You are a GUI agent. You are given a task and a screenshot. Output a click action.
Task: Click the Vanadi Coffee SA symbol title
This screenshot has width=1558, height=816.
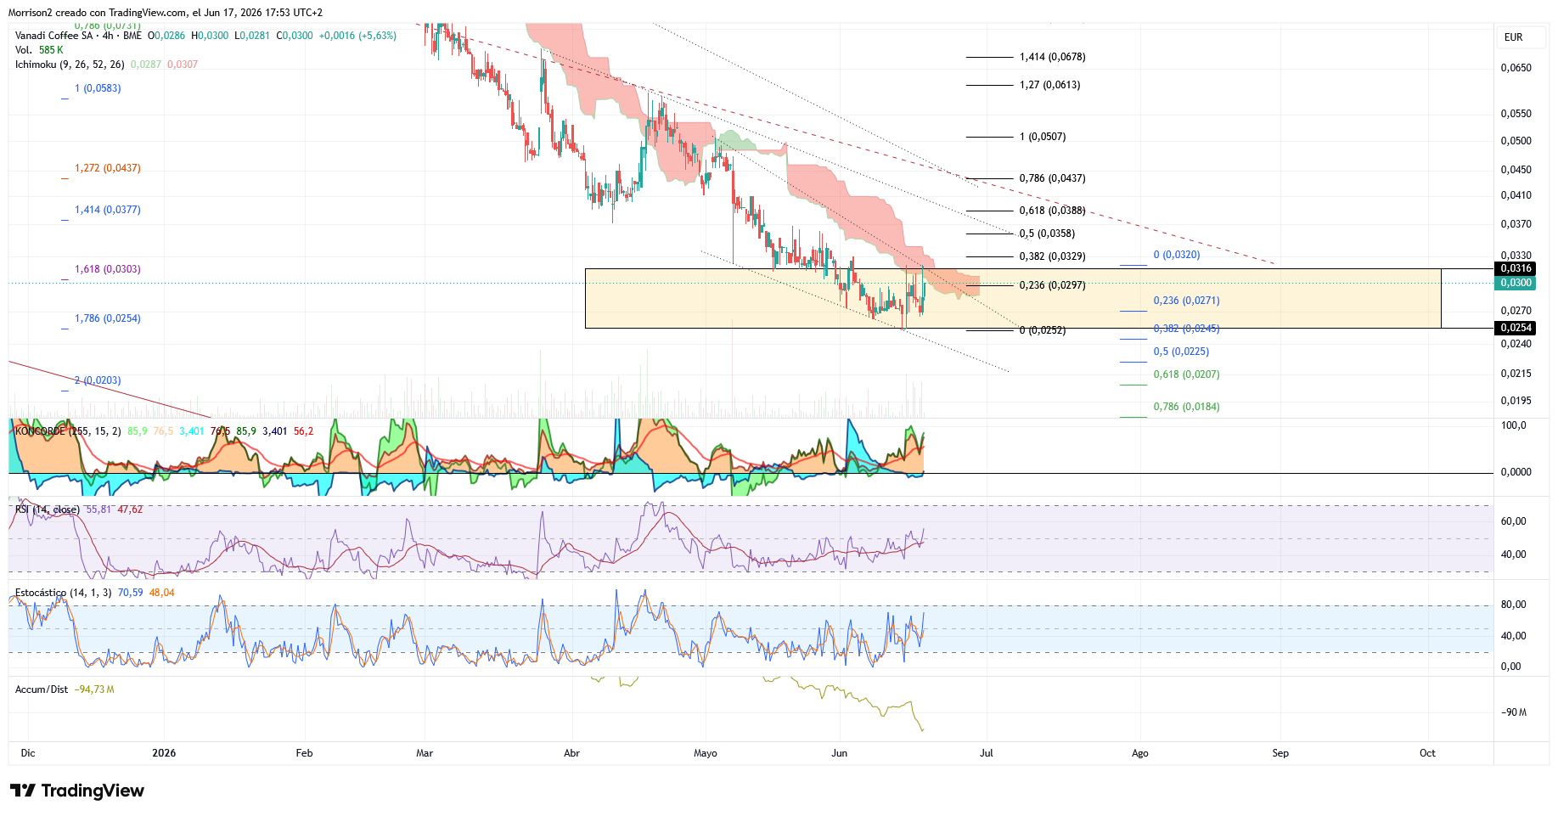click(53, 36)
